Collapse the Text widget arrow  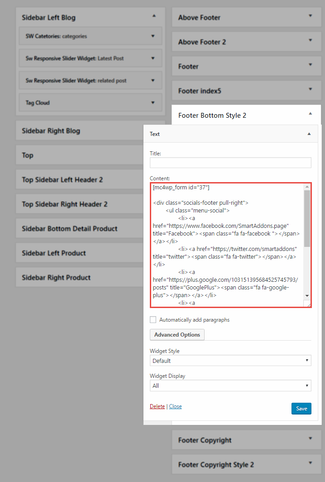click(309, 134)
